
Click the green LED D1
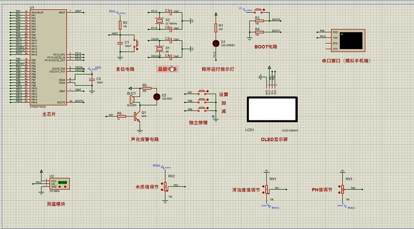pos(216,43)
